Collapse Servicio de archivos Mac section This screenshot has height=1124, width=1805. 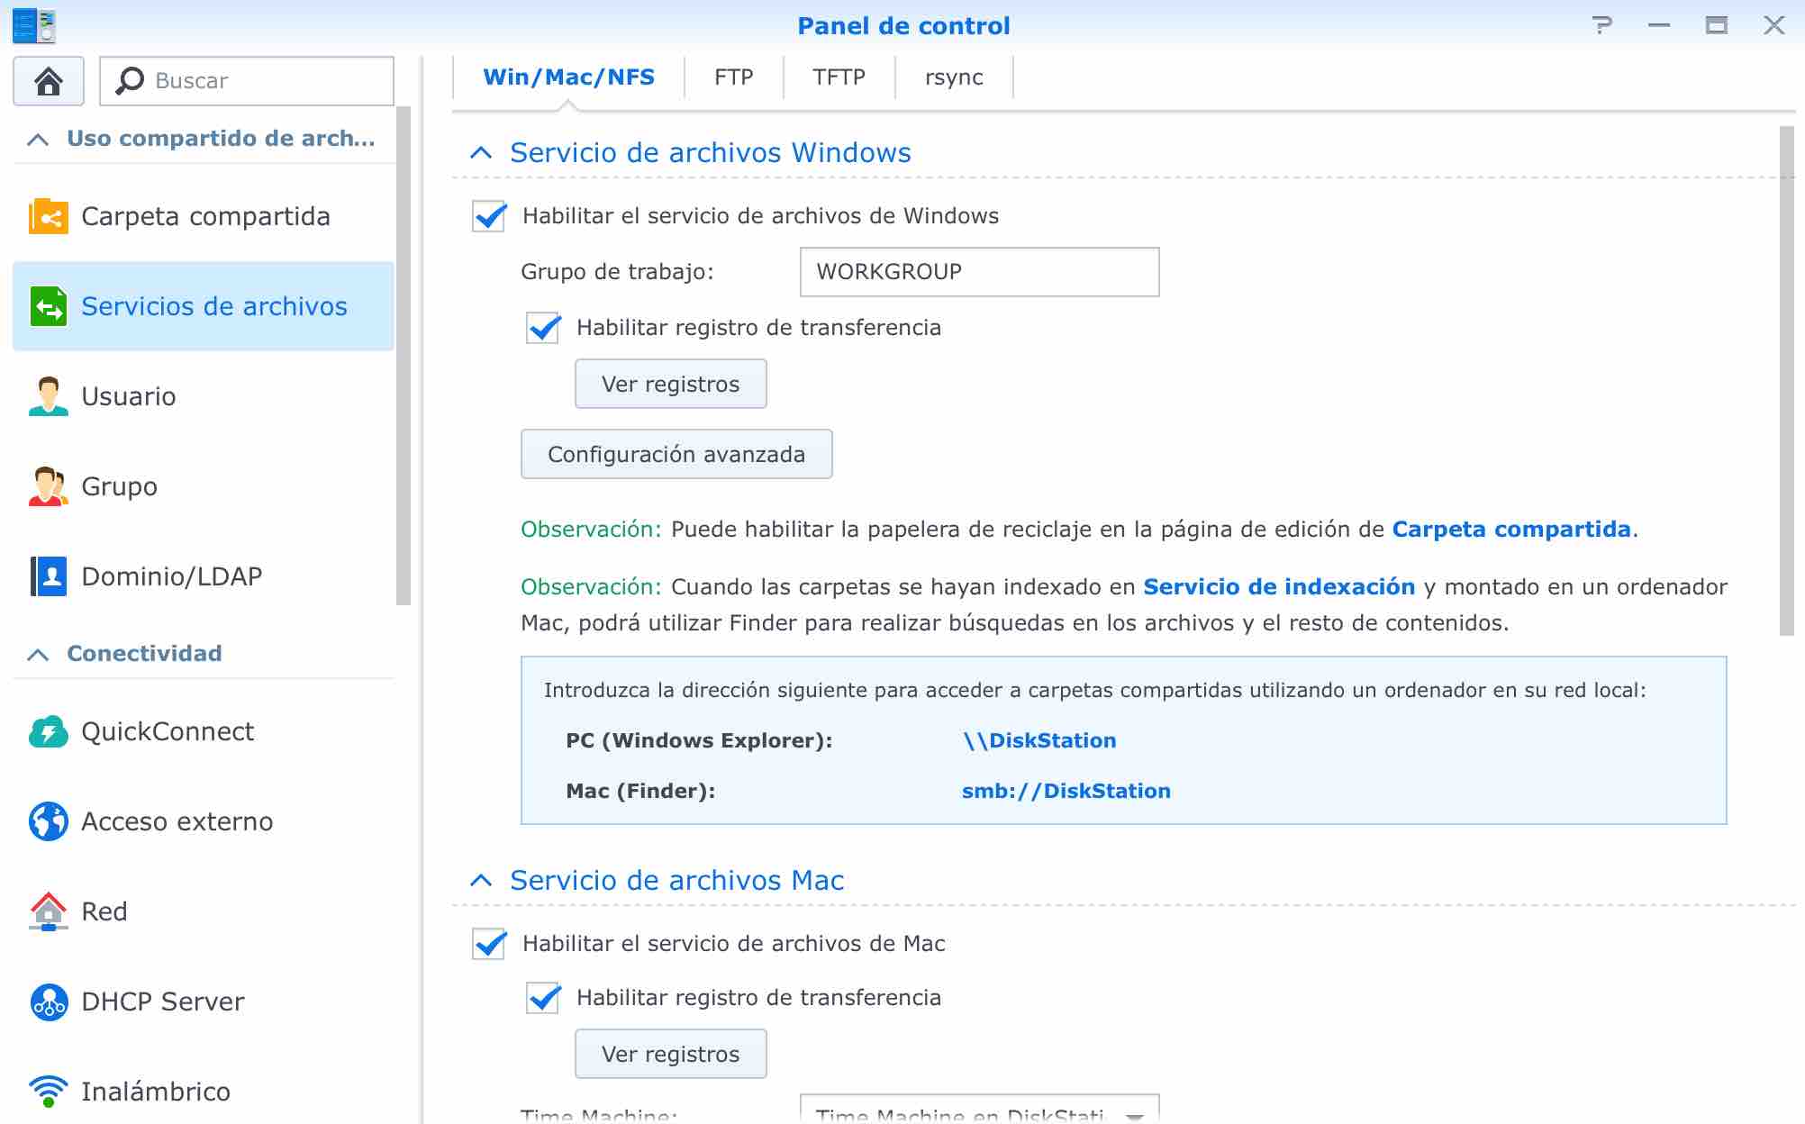[x=482, y=881]
